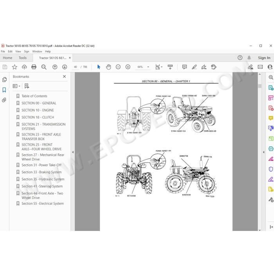The width and height of the screenshot is (274, 274).
Task: Open the find text magnifier
Action: [x=44, y=67]
